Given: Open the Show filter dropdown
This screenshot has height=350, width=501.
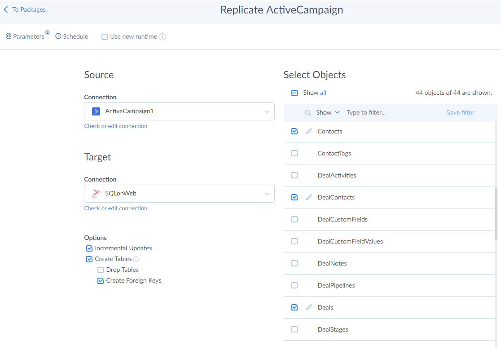Looking at the screenshot, I should point(328,112).
